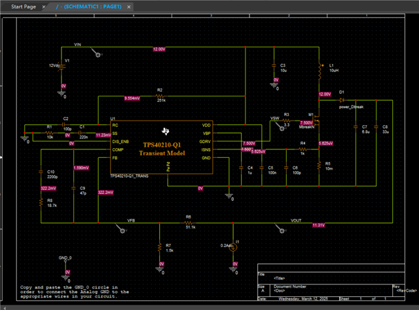Select resistor R7 1.5k symbol
This screenshot has width=419, height=310.
160,248
